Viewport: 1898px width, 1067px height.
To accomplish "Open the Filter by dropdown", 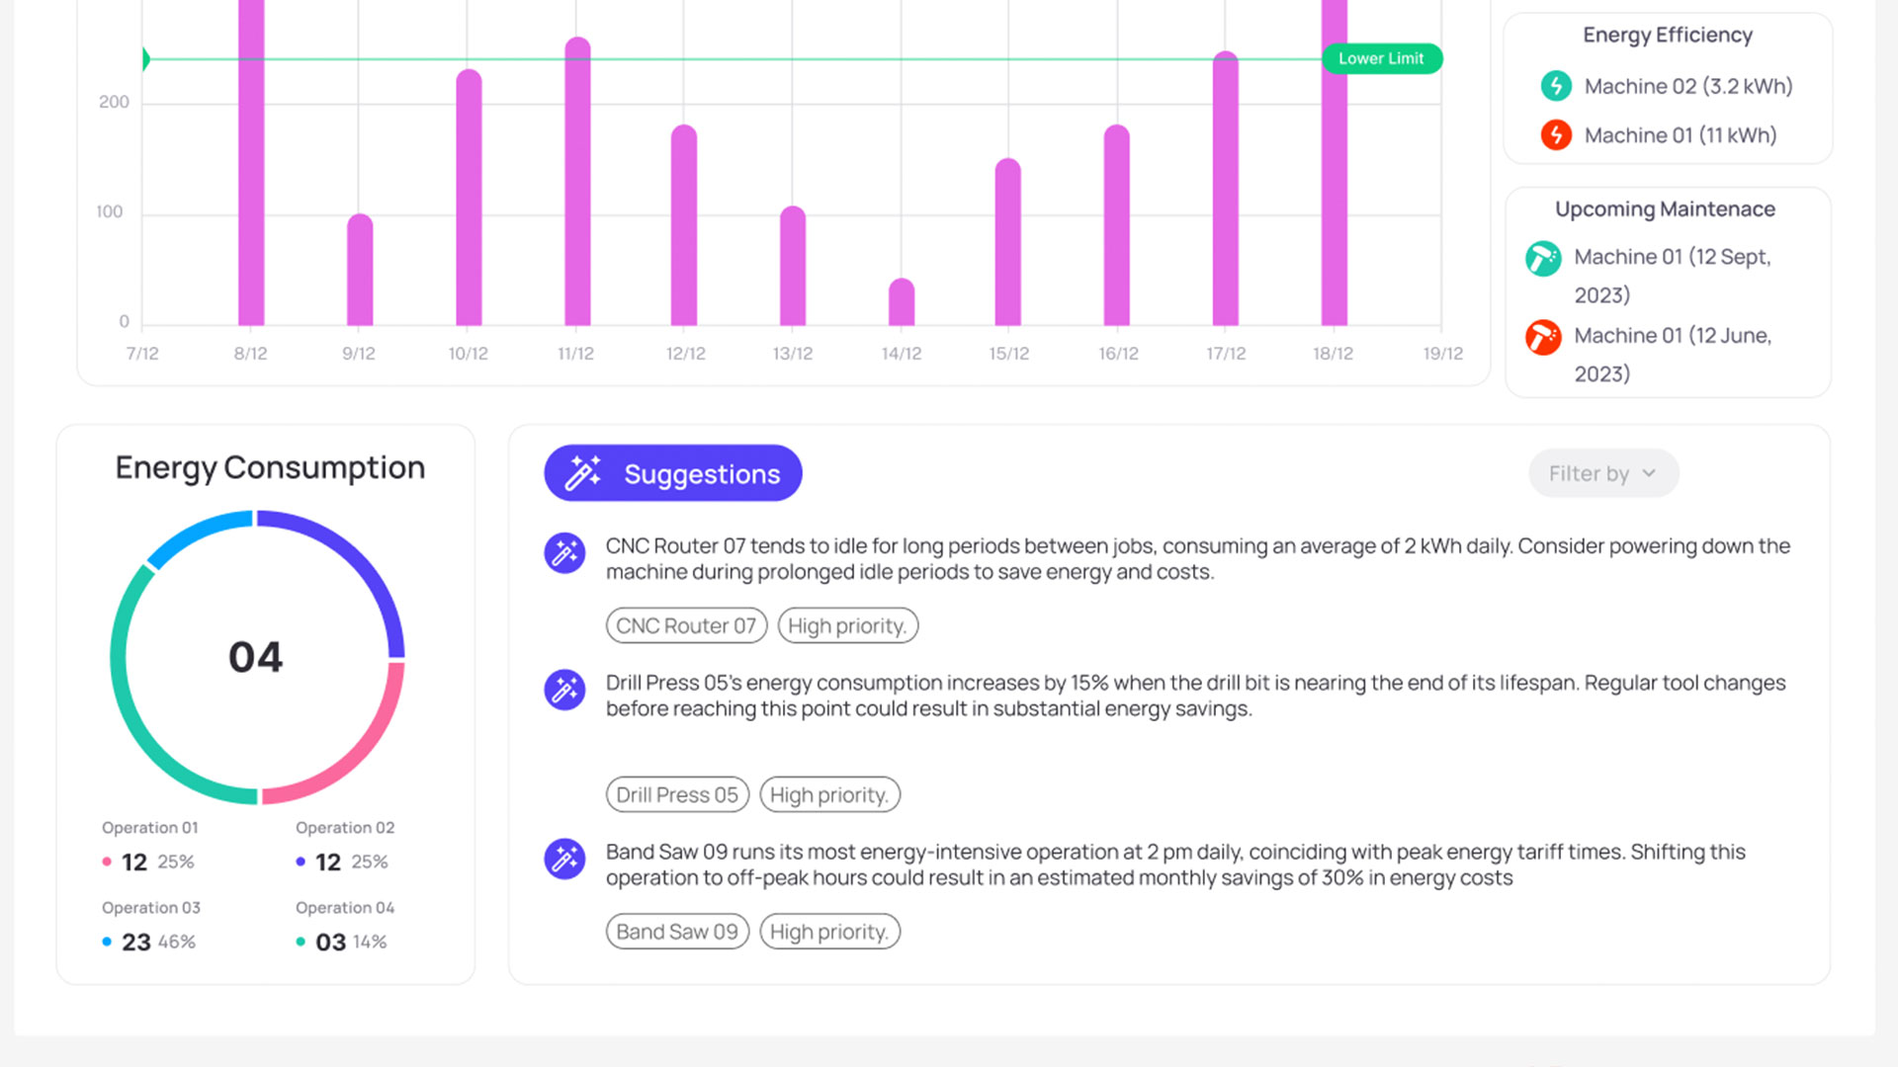I will (1602, 473).
